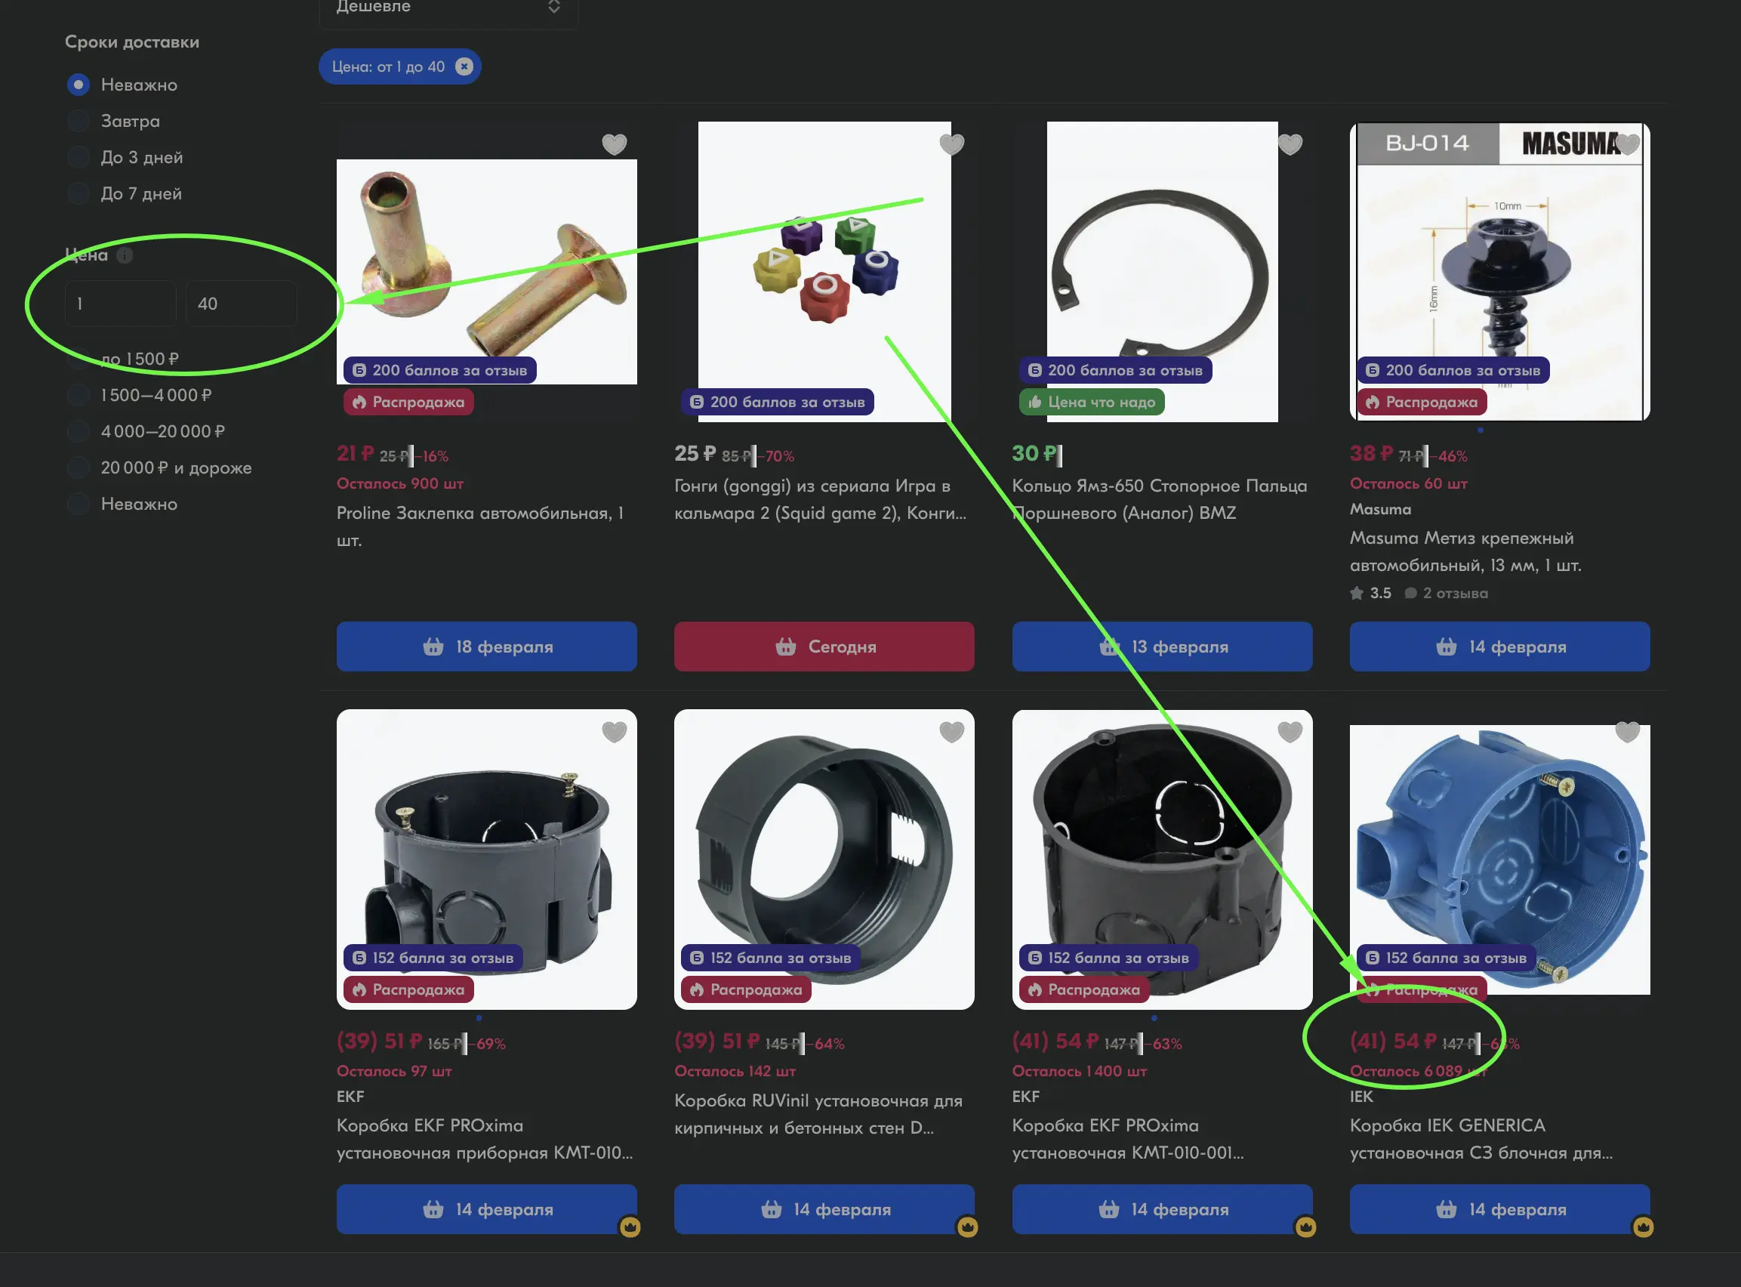Screen dimensions: 1741x1287
Task: Open 'Proline Заклепка автомобильная, 1 шт.' product link
Action: (x=480, y=526)
